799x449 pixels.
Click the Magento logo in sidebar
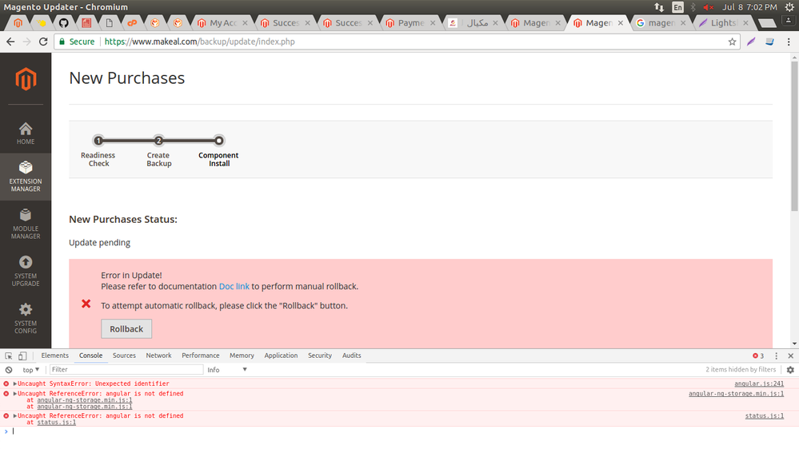tap(26, 79)
